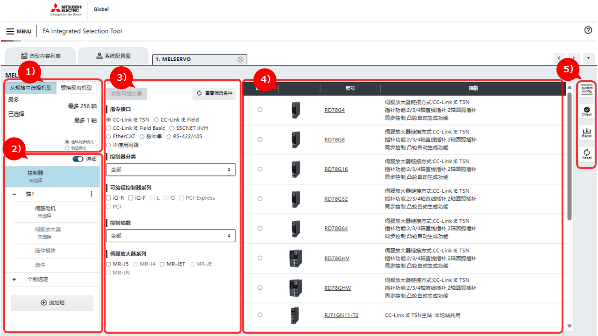Select EtherCAT radio option

(x=109, y=136)
